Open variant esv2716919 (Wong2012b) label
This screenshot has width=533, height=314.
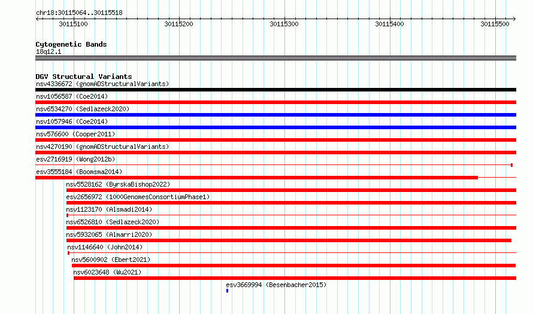(x=75, y=159)
